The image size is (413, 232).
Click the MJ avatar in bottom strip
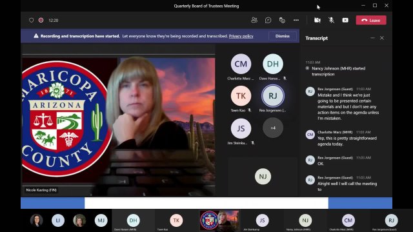(101, 220)
